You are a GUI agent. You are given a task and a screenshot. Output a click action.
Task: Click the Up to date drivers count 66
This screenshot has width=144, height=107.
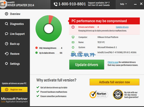point(61,53)
